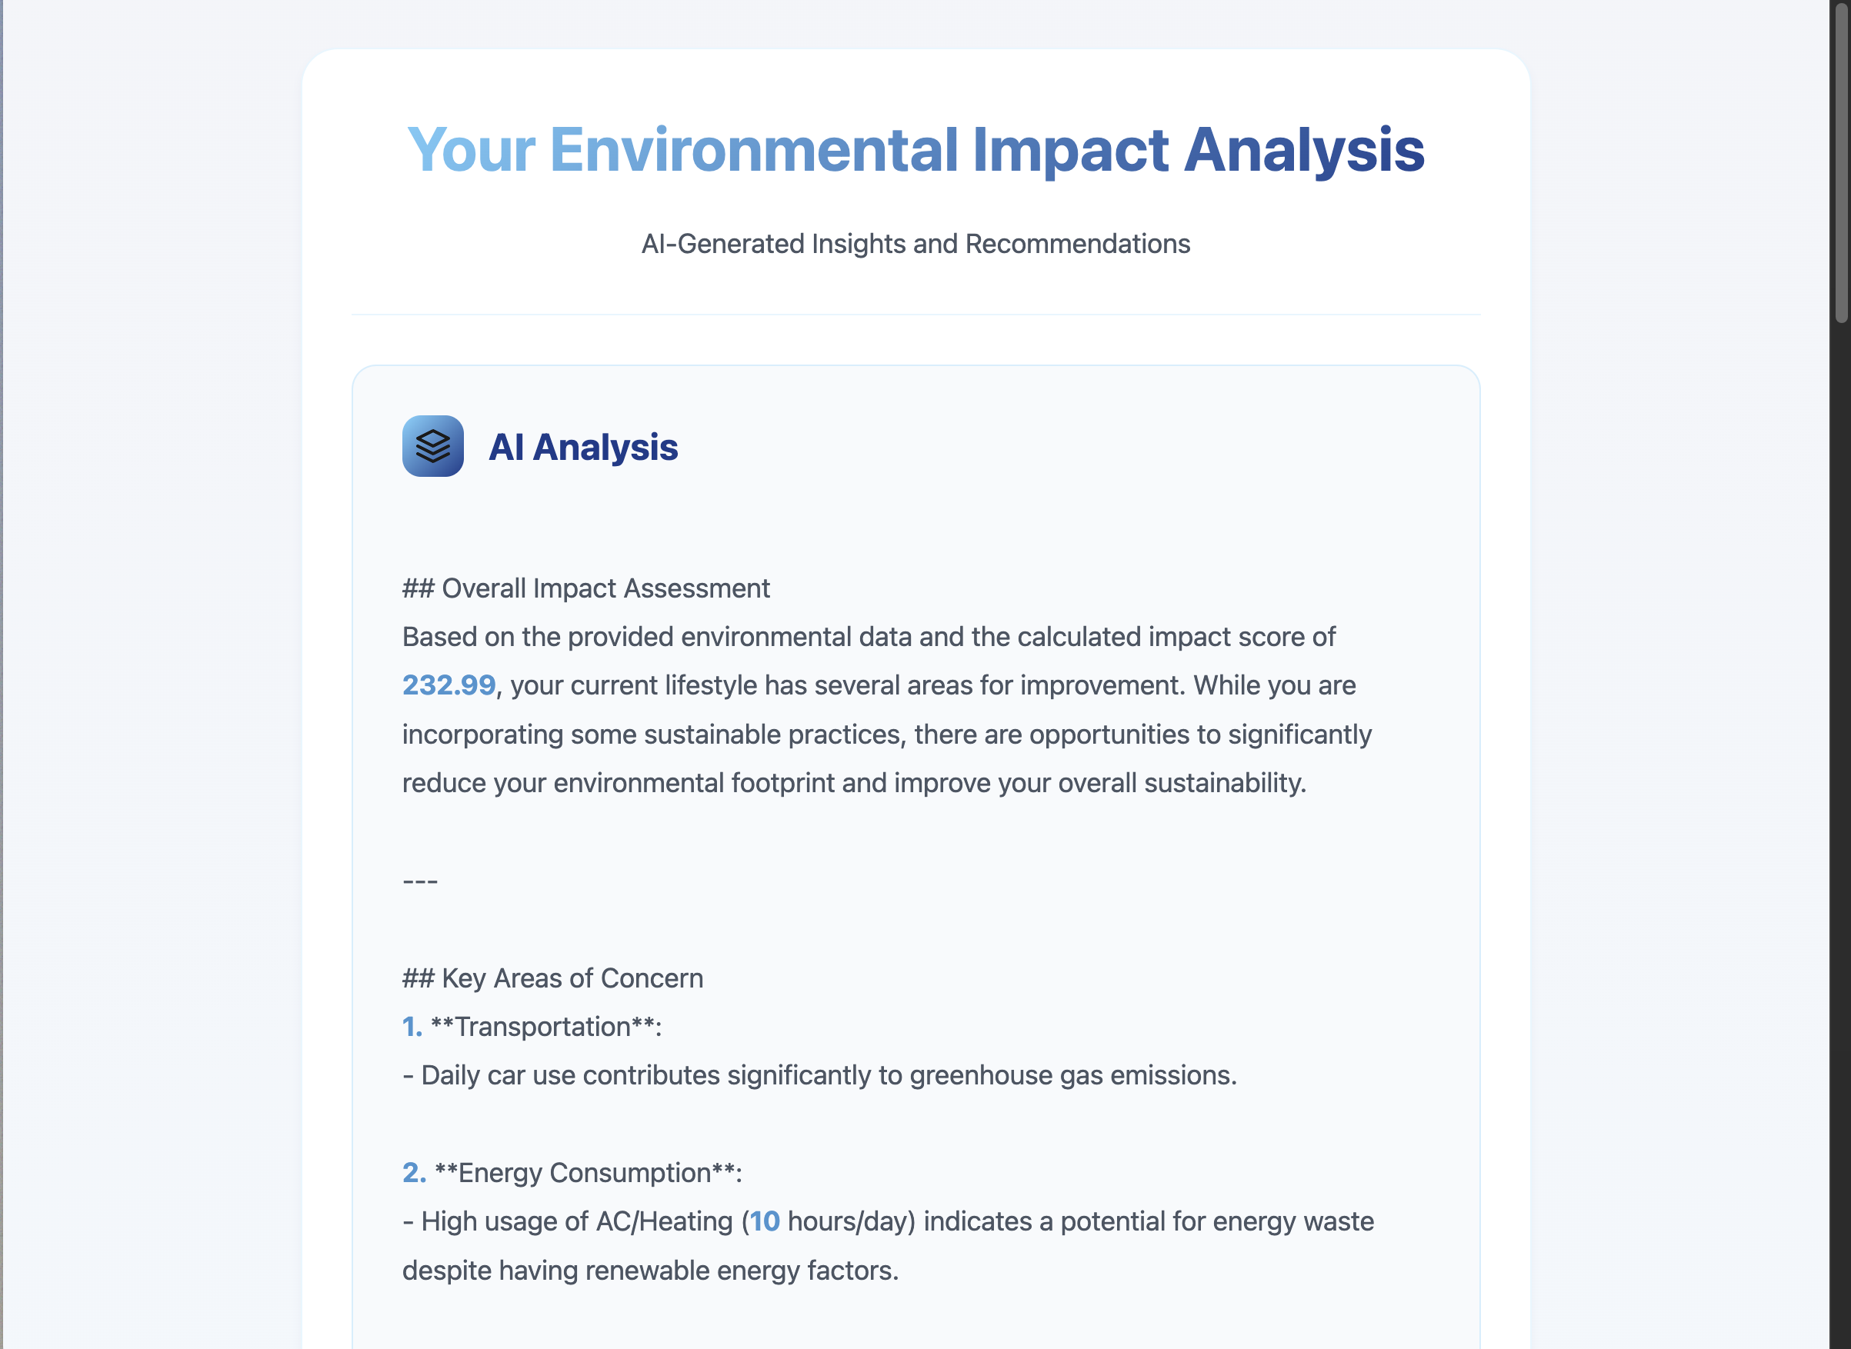
Task: Click the '## Overall Impact Assessment' heading line
Action: (585, 588)
